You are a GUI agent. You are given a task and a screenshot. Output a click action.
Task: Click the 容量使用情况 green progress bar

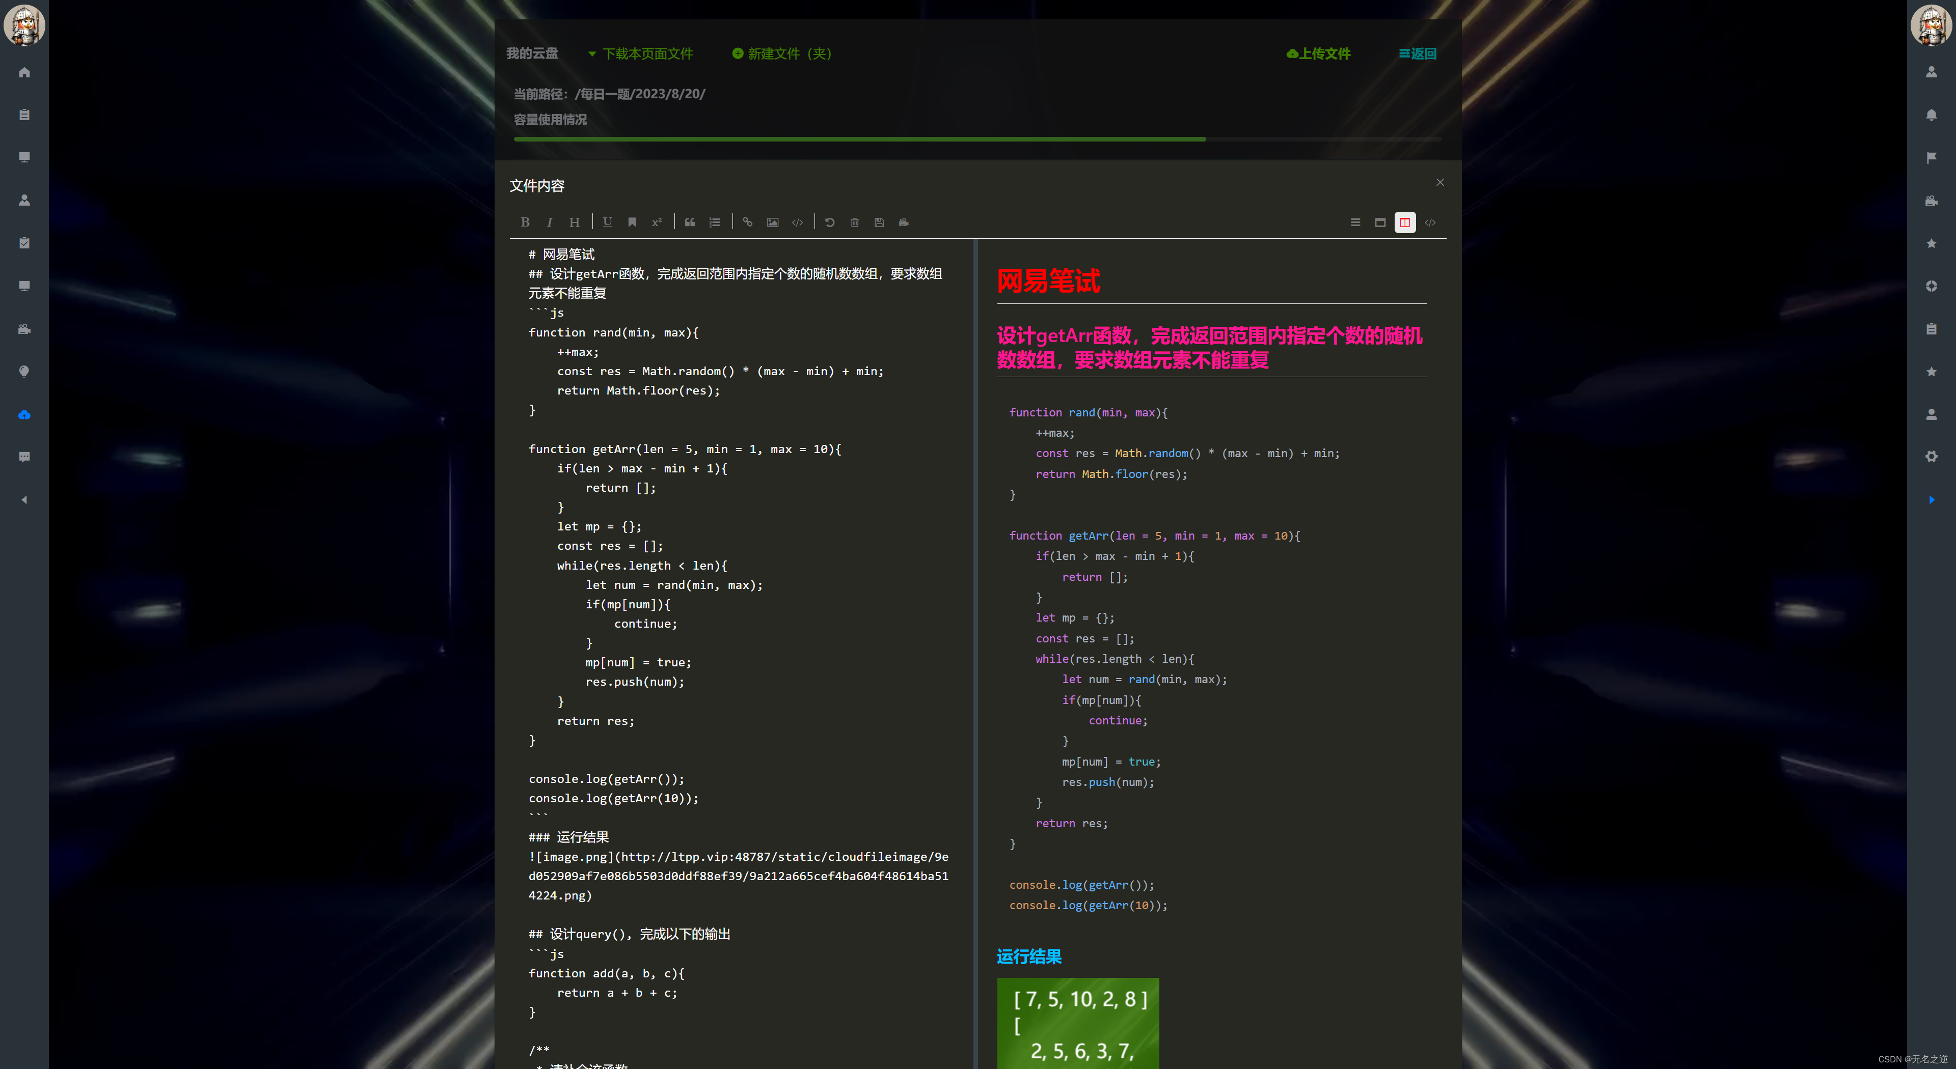pos(859,139)
